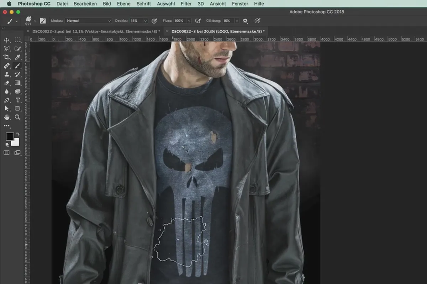Open the Datei menu
The width and height of the screenshot is (427, 284).
click(62, 4)
